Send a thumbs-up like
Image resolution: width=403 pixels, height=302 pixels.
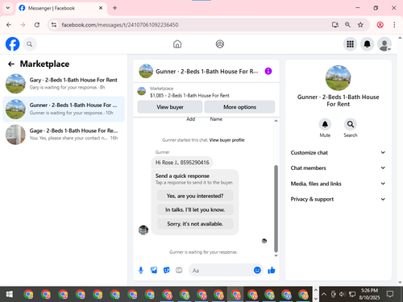click(272, 271)
